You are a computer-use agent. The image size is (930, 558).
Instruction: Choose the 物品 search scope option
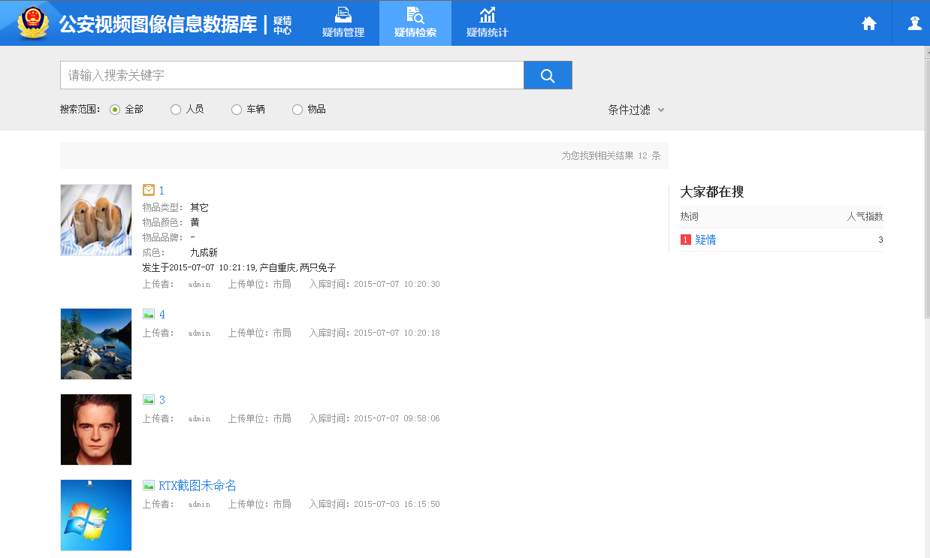pyautogui.click(x=297, y=110)
